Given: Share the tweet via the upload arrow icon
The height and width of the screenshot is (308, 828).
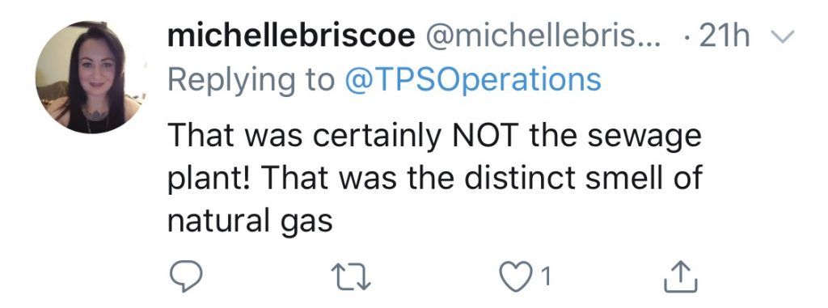Looking at the screenshot, I should point(681,276).
